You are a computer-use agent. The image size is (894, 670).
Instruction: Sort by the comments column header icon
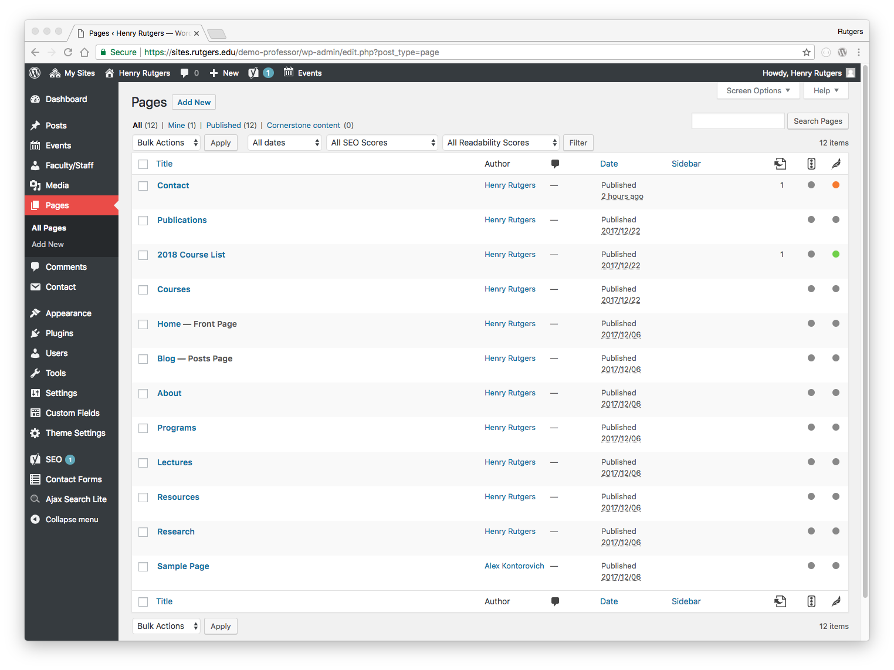coord(555,164)
